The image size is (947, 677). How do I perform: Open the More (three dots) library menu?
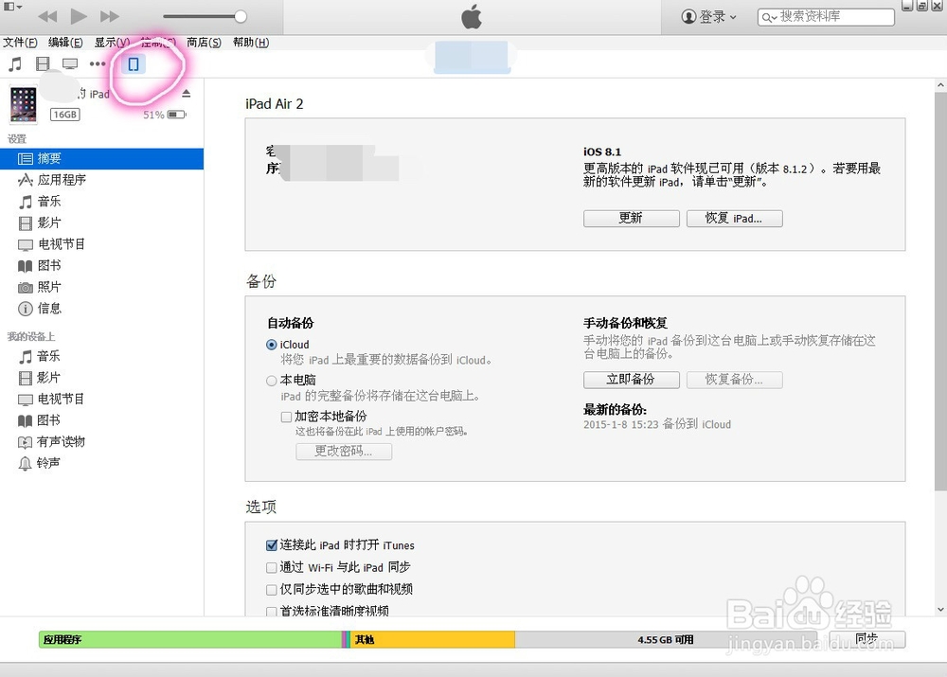click(x=98, y=63)
